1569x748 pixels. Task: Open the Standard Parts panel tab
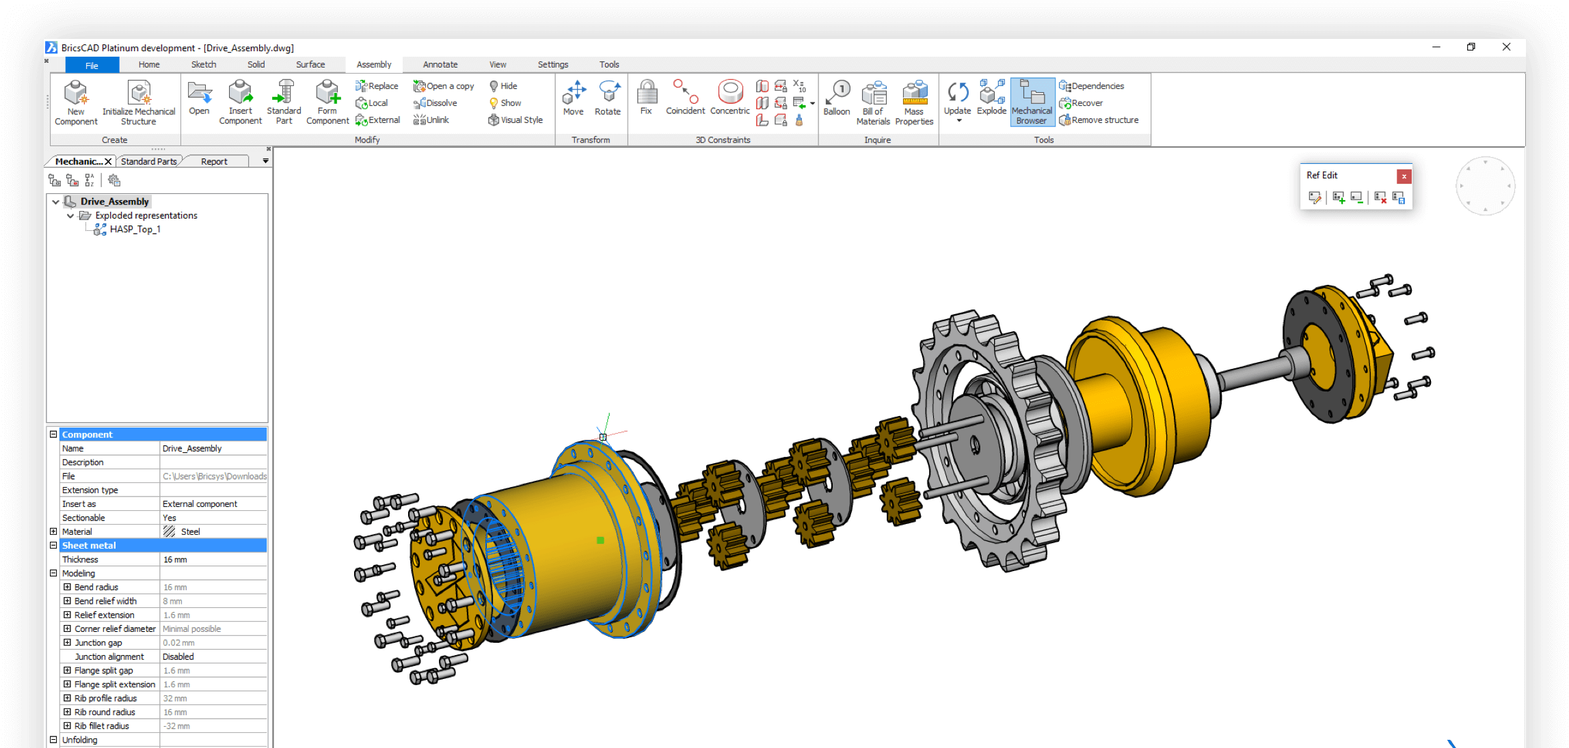(148, 161)
